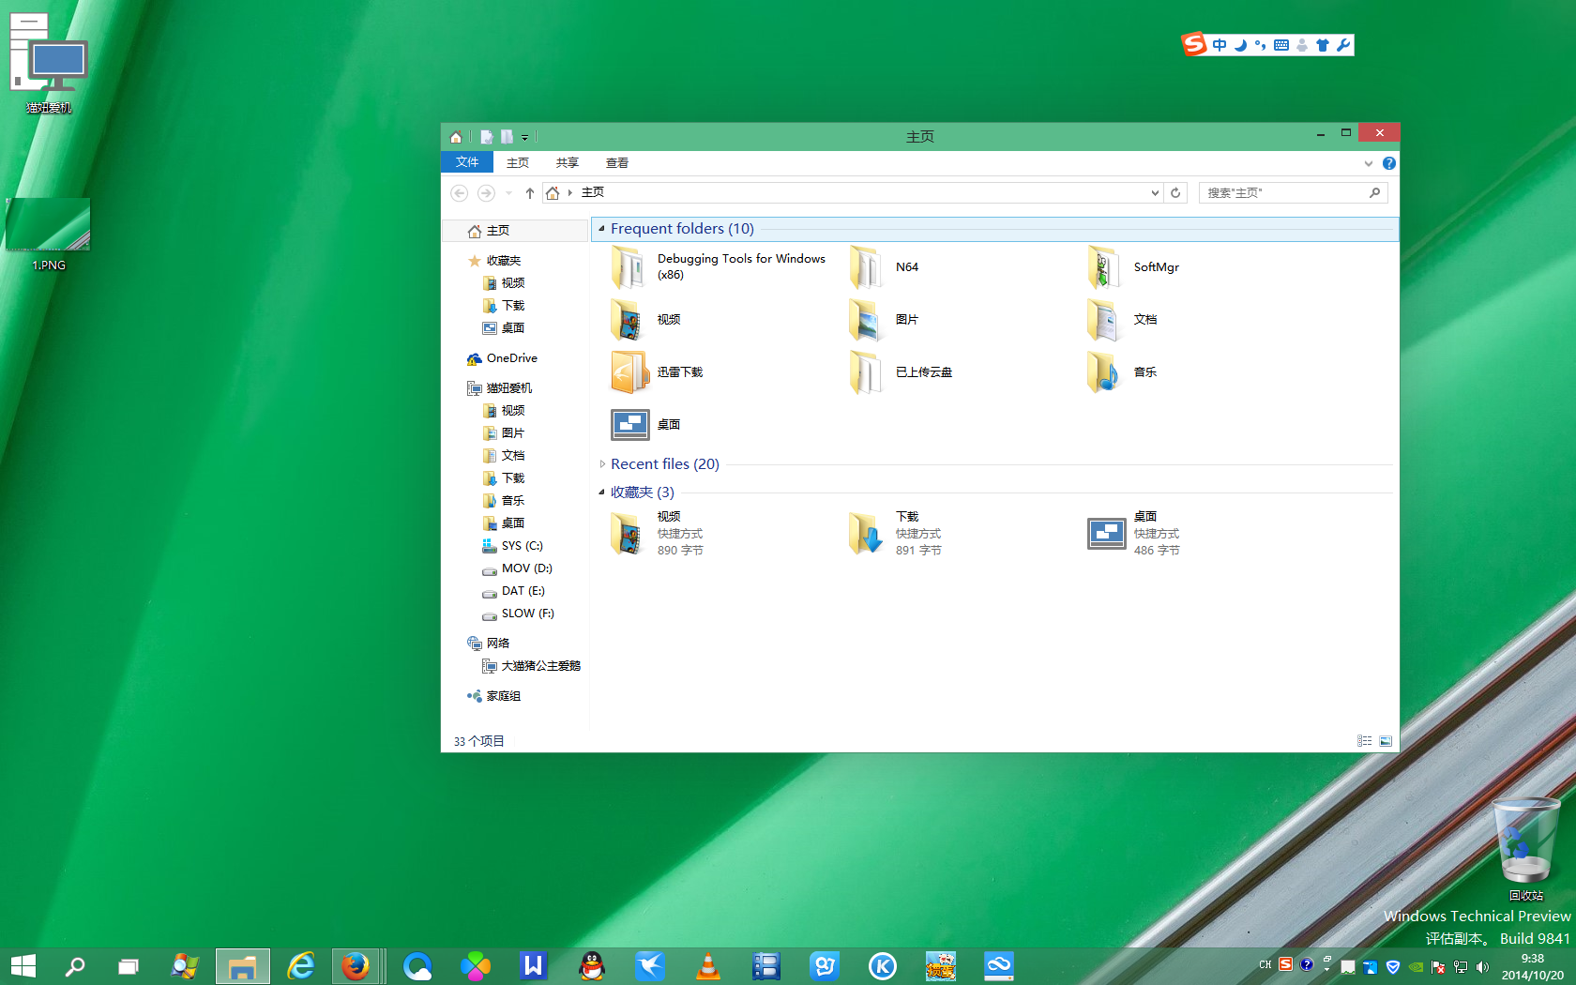Open the 文件 menu
The width and height of the screenshot is (1576, 985).
pos(467,162)
